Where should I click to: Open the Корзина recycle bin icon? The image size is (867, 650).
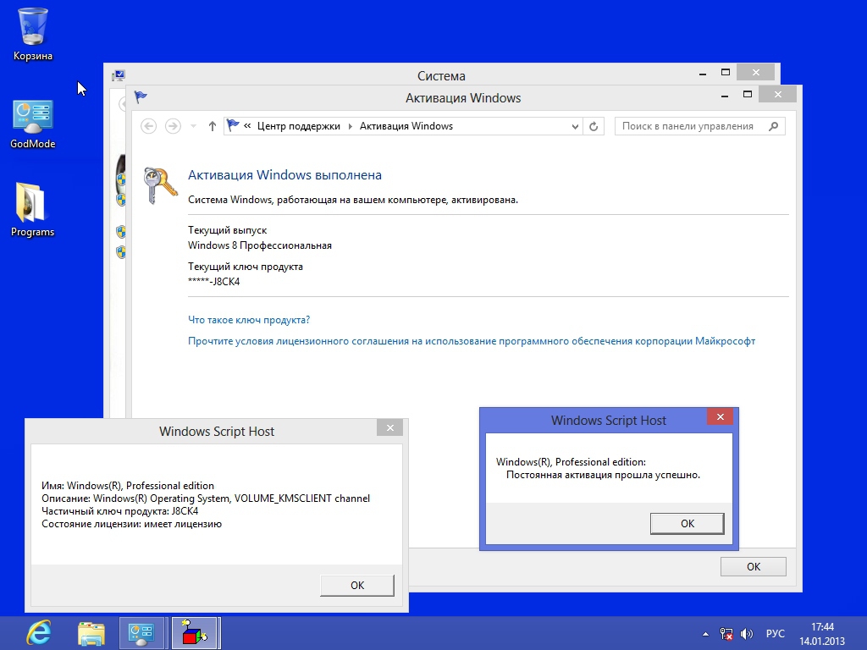pyautogui.click(x=33, y=34)
